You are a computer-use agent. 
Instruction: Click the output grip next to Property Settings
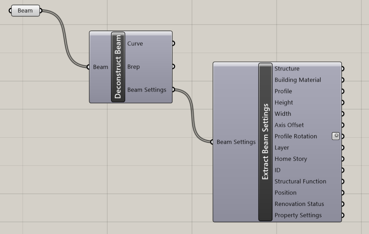(x=343, y=215)
